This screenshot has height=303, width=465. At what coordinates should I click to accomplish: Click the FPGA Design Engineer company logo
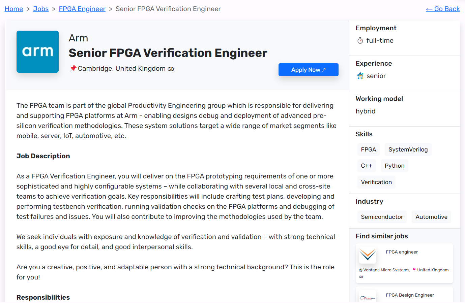[x=368, y=297]
